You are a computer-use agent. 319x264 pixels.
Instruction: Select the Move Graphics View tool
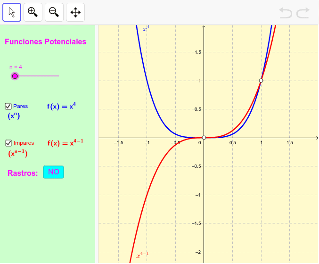[x=75, y=12]
